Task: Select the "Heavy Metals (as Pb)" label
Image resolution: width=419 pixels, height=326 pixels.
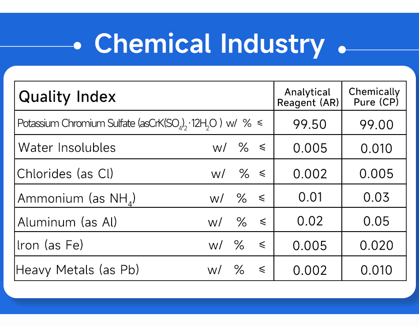Action: 78,269
